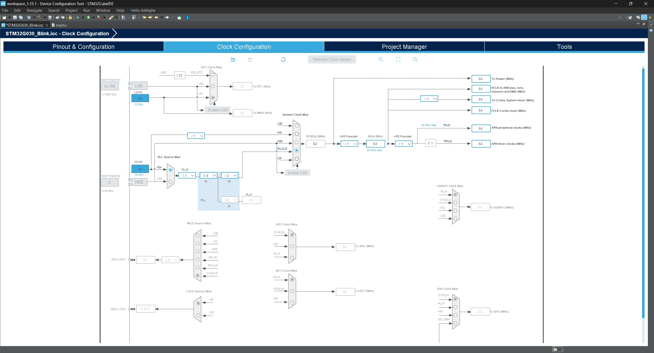Zoom in on the clock diagram
The width and height of the screenshot is (654, 353).
click(x=381, y=59)
